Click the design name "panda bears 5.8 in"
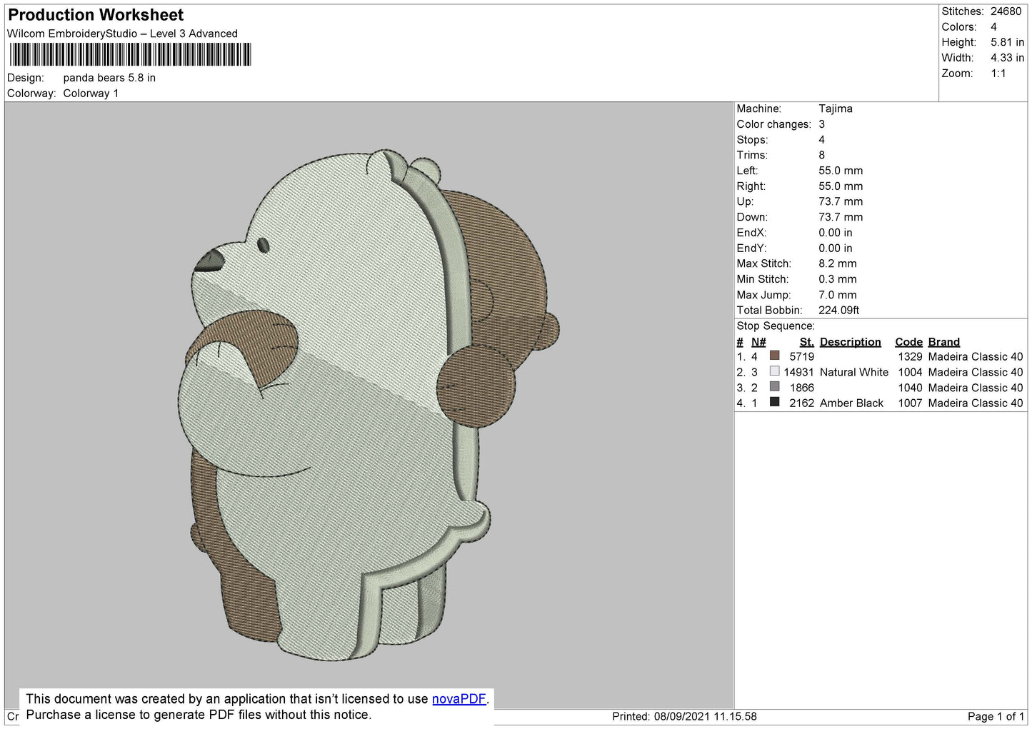1032x729 pixels. 109,78
